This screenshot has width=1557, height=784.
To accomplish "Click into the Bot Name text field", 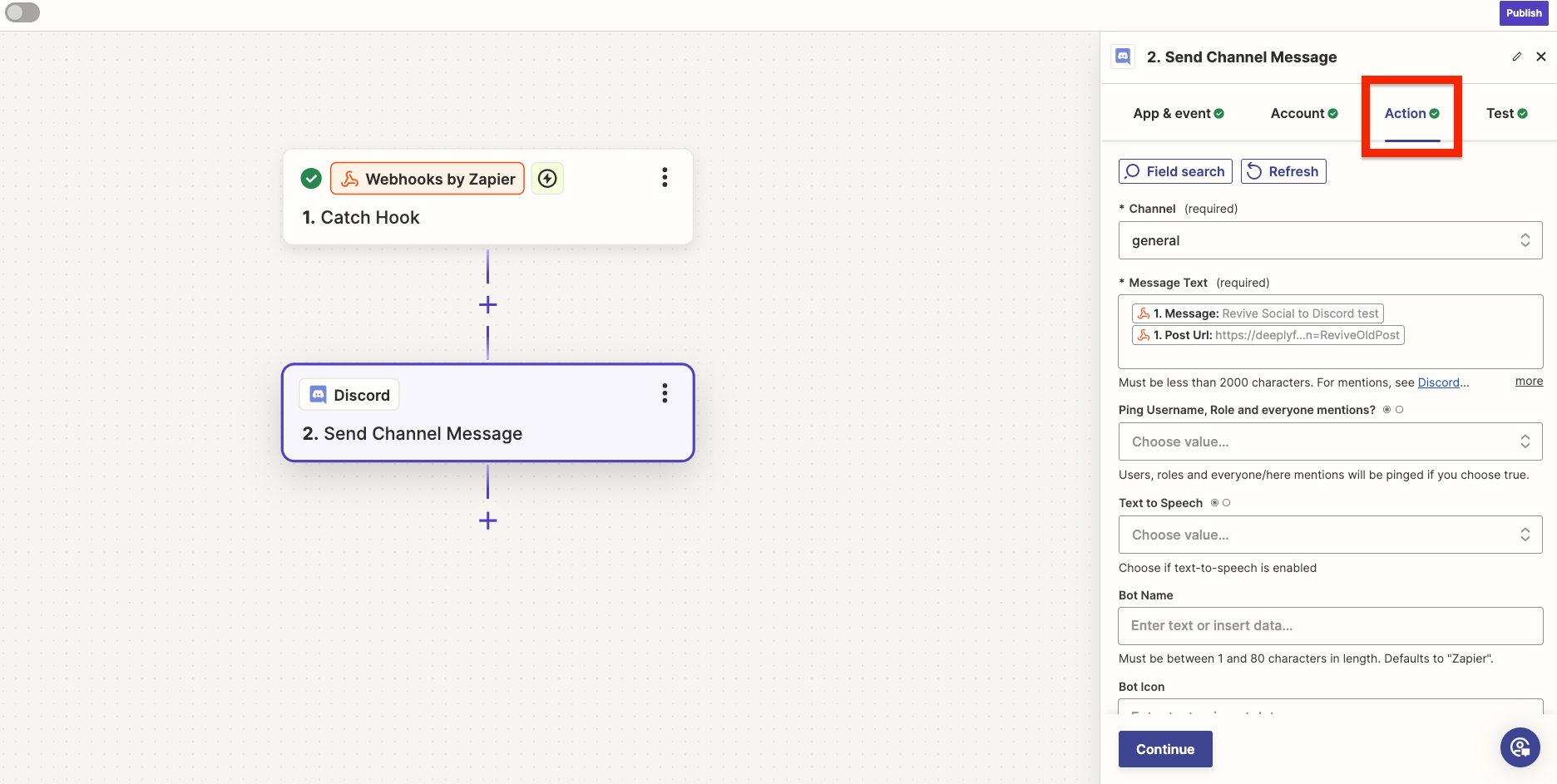I will [1330, 626].
